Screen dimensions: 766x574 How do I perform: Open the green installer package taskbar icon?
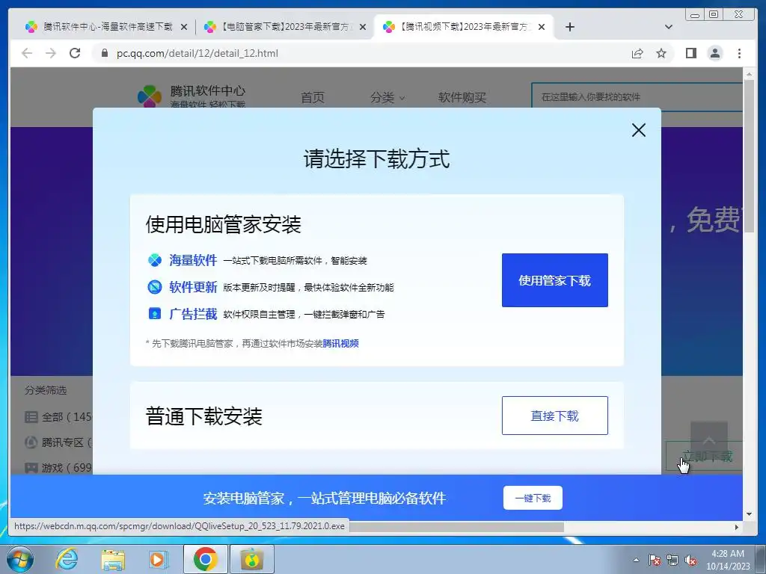251,559
